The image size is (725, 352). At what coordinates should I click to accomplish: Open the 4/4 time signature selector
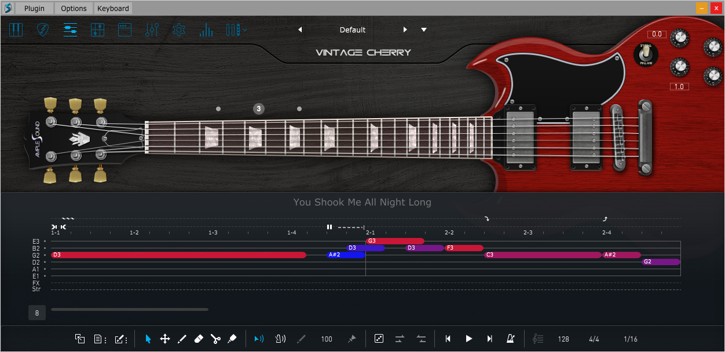(x=594, y=339)
